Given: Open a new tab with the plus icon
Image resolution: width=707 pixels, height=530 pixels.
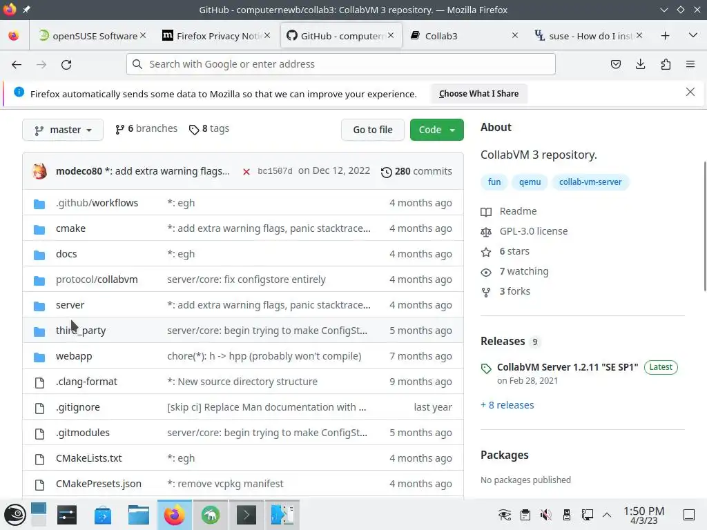Looking at the screenshot, I should (665, 36).
